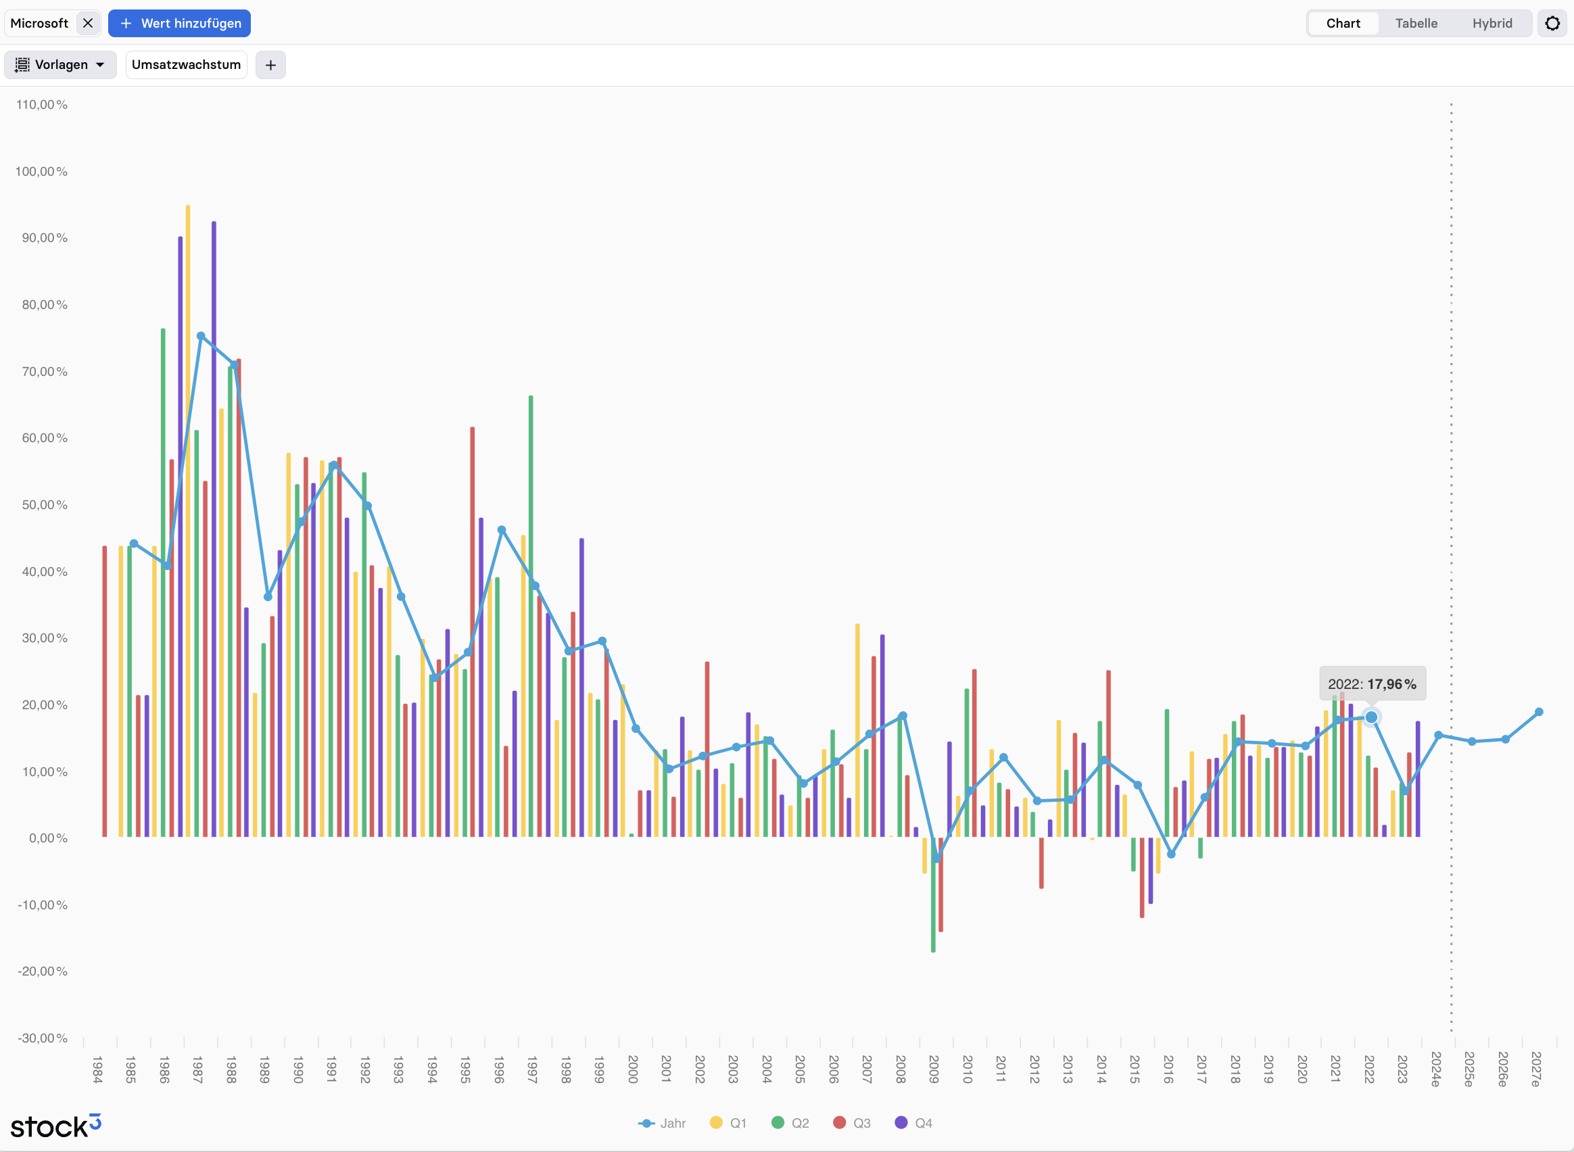Switch to the Chart view tab

point(1343,23)
